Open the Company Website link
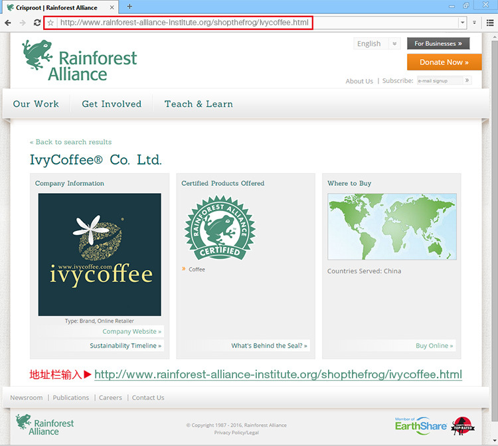Screen dimensions: 498x446 [132, 331]
